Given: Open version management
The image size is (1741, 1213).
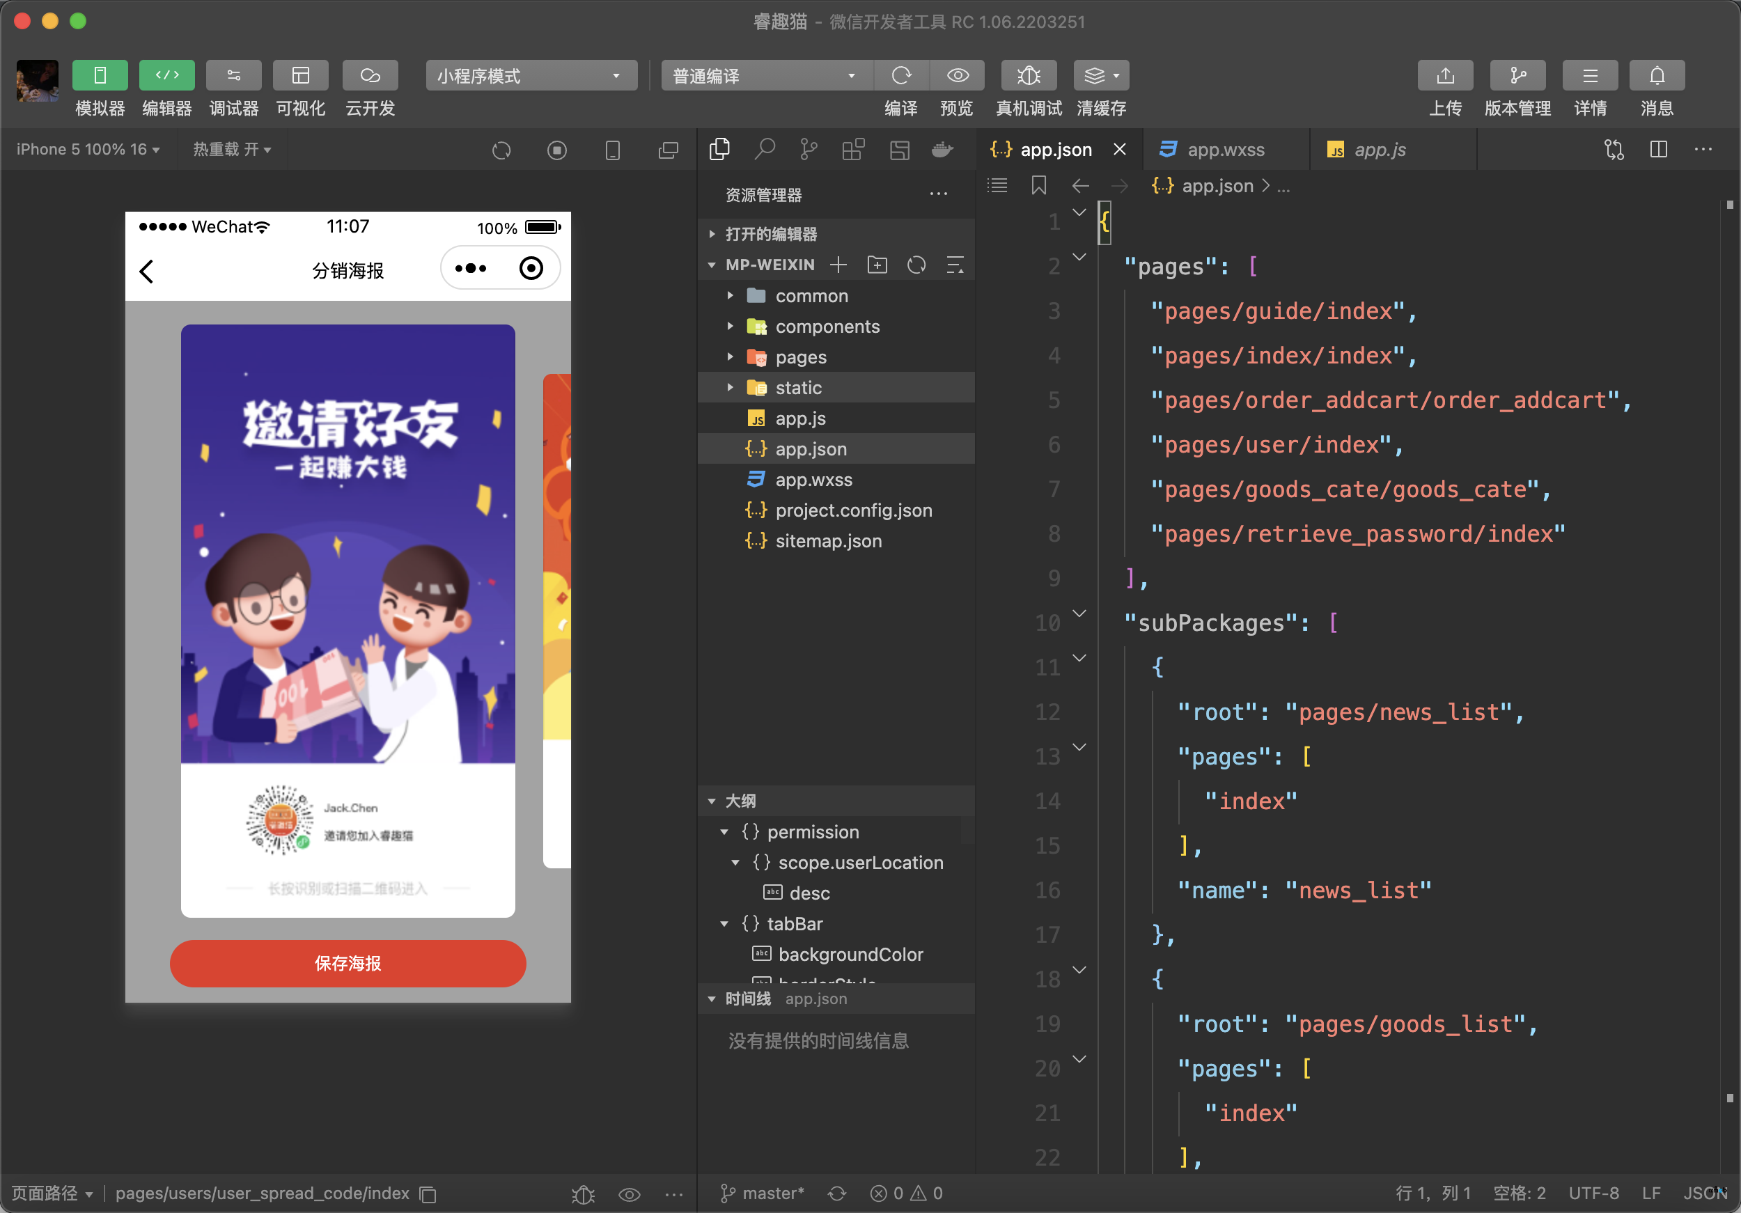Looking at the screenshot, I should click(1517, 76).
